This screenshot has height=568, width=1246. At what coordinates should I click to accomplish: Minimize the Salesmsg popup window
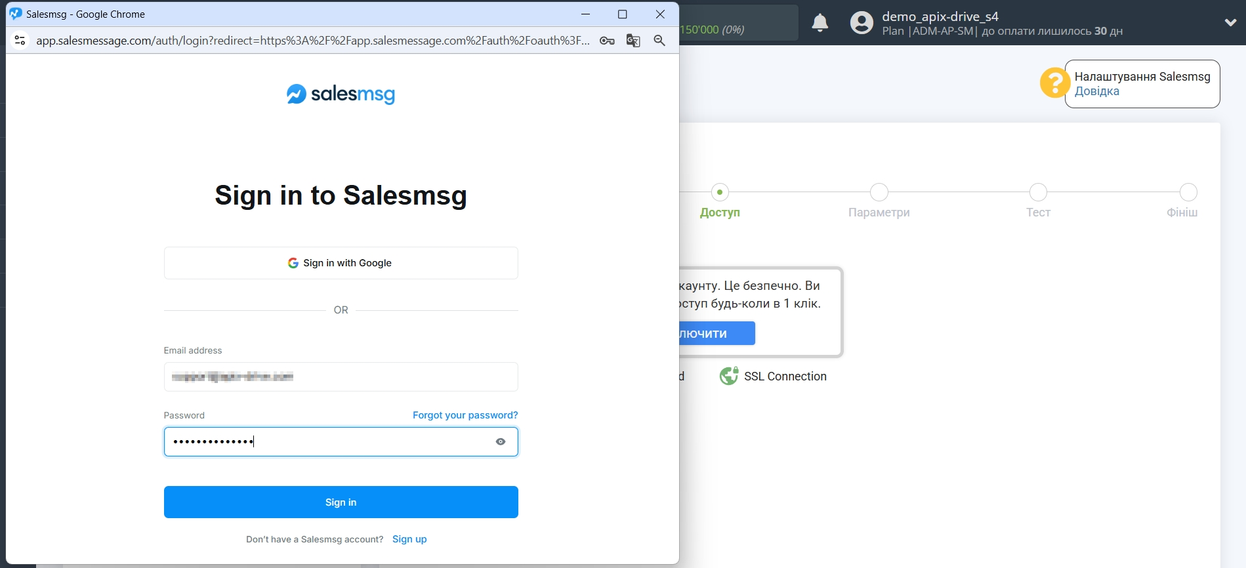(585, 14)
